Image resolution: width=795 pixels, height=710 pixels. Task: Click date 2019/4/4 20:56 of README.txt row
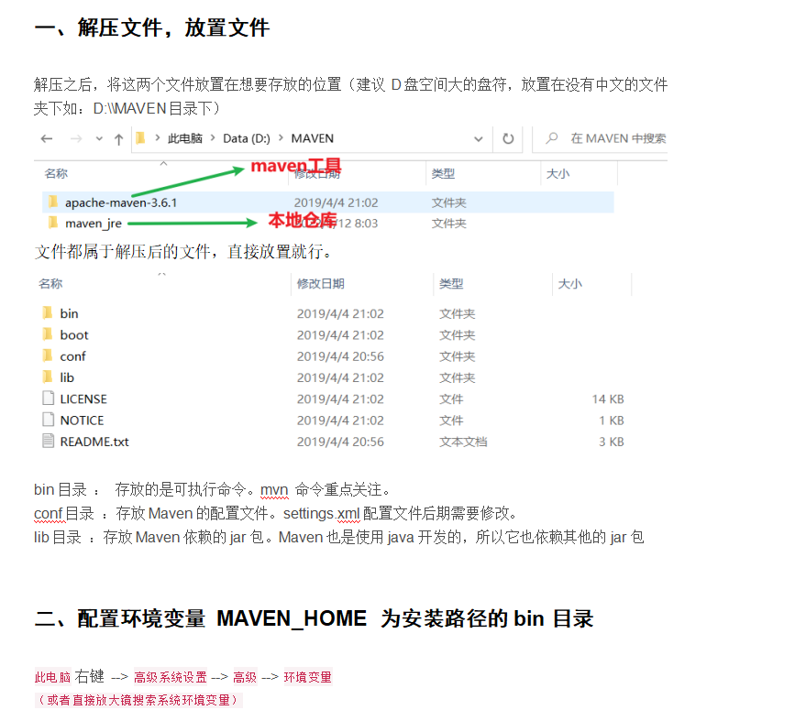coord(340,442)
